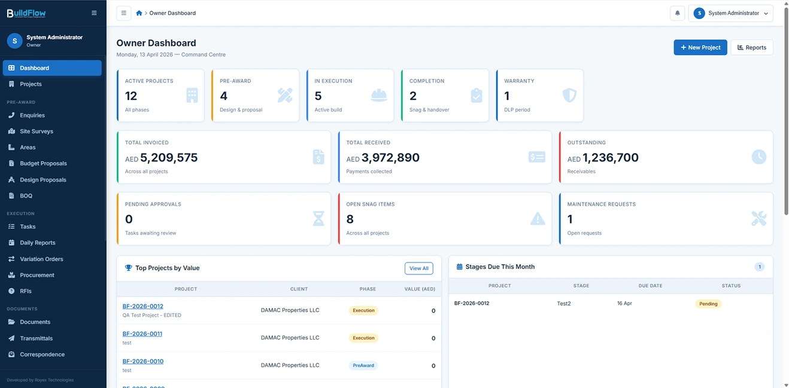The width and height of the screenshot is (789, 388).
Task: Click the notification bell icon
Action: (x=677, y=13)
